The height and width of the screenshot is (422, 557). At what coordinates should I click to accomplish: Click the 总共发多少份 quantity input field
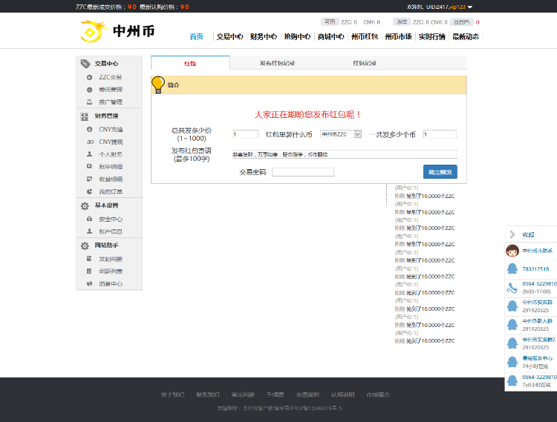246,134
